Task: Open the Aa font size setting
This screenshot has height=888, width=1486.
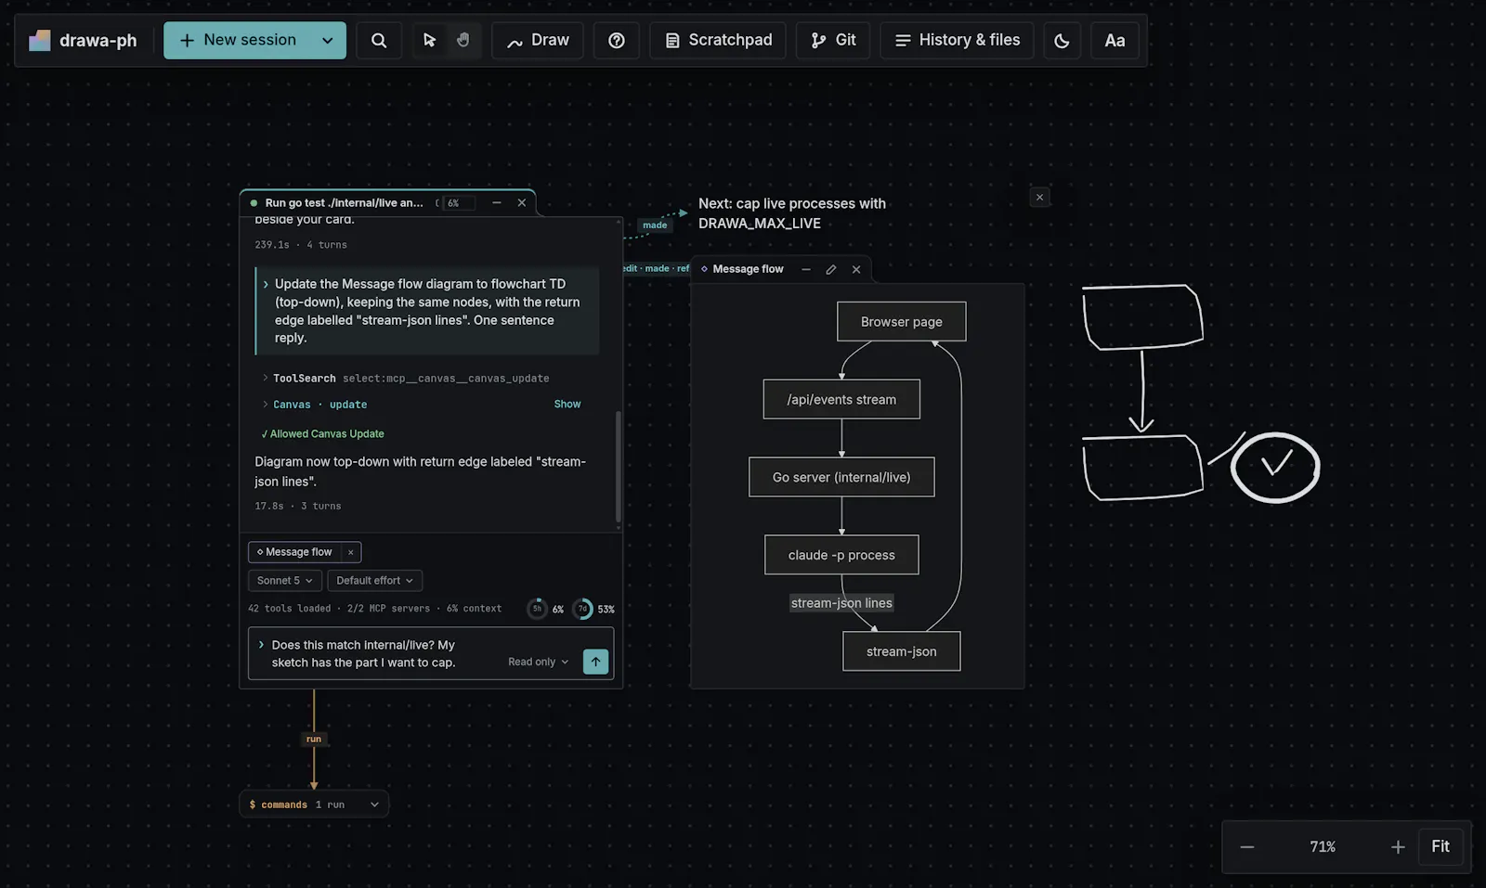Action: (x=1114, y=40)
